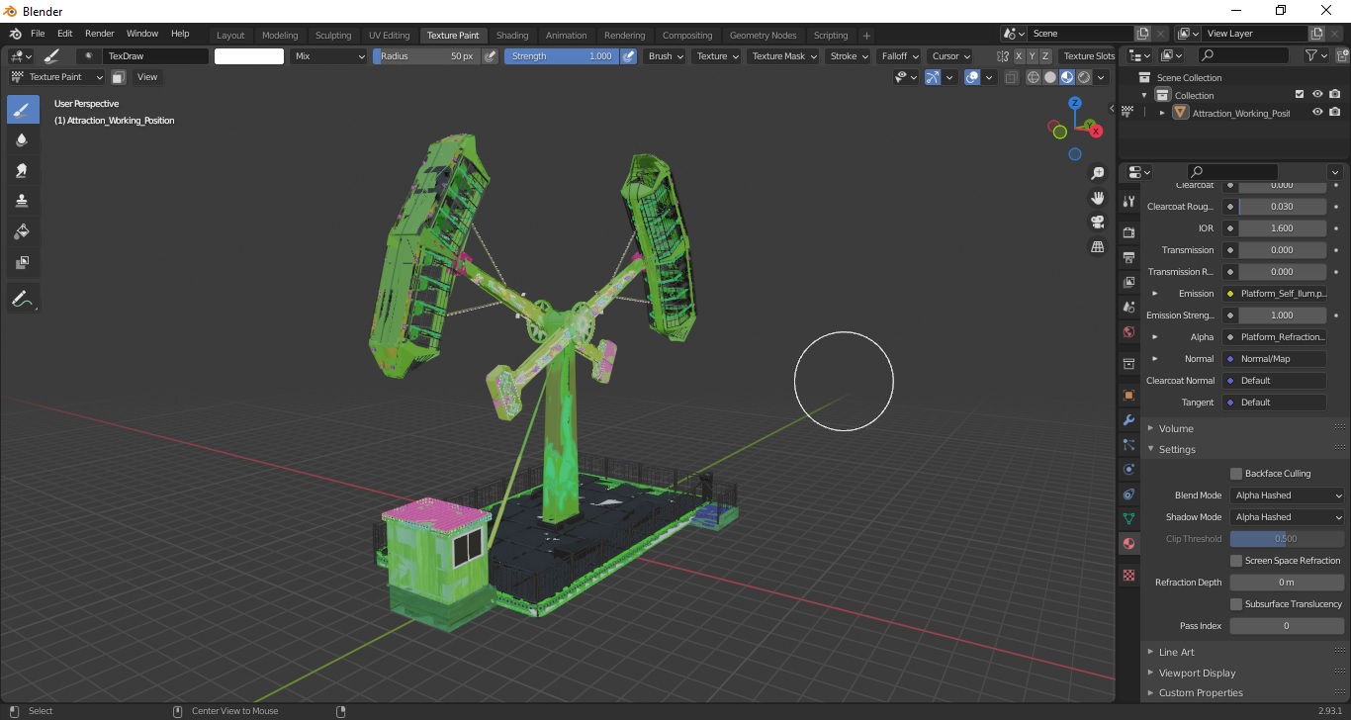The width and height of the screenshot is (1351, 720).
Task: Open the Texture Paint mode dropdown
Action: coord(56,77)
